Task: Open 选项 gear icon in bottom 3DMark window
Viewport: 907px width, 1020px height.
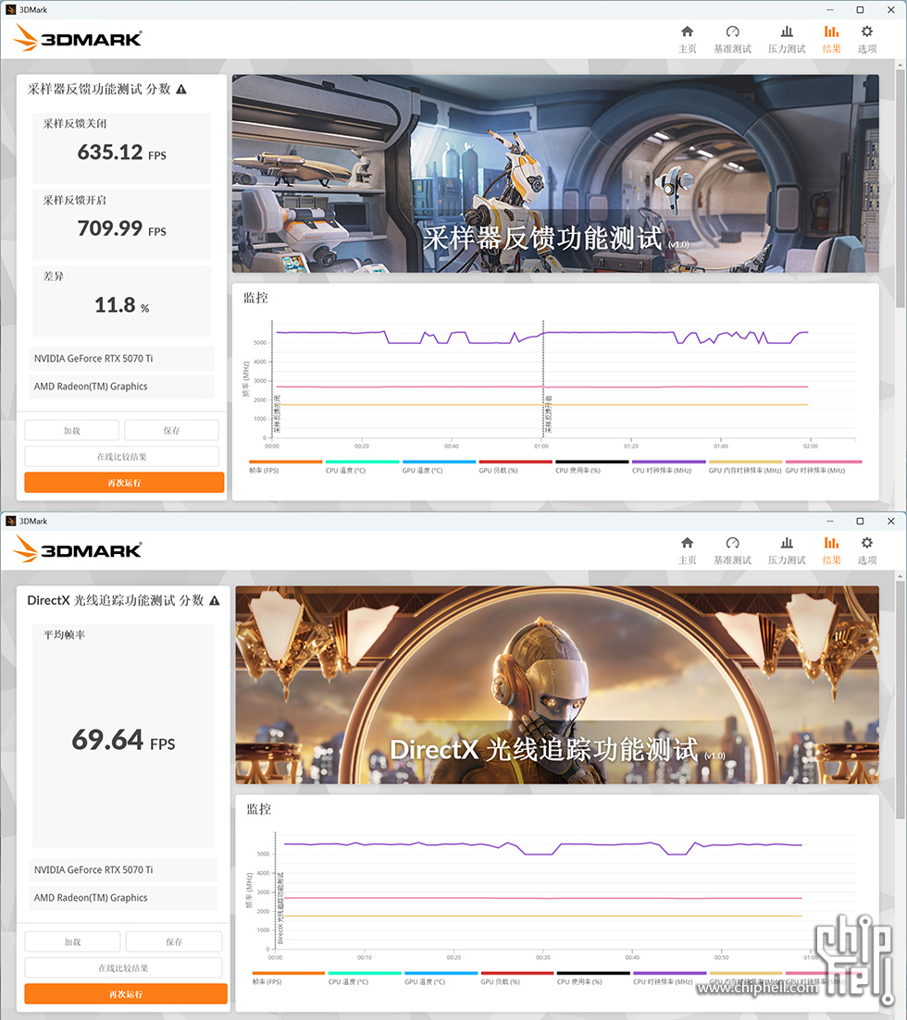Action: coord(866,550)
